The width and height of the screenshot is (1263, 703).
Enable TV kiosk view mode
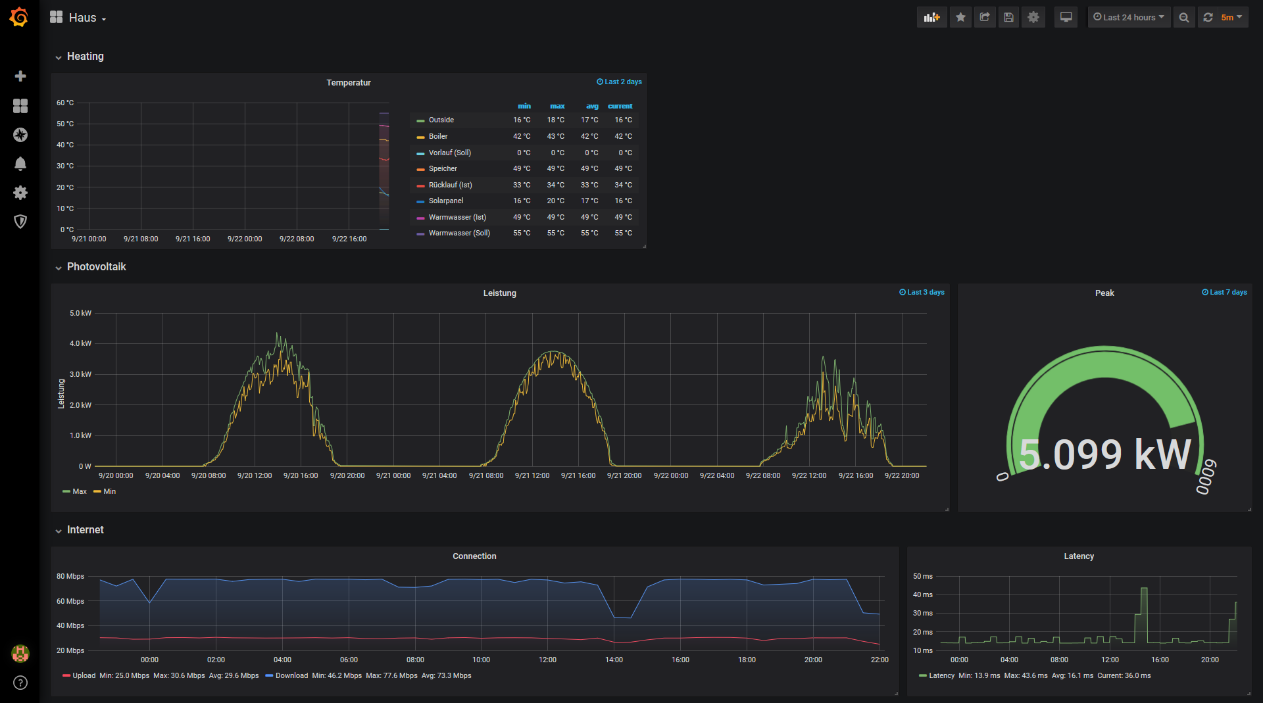coord(1066,17)
